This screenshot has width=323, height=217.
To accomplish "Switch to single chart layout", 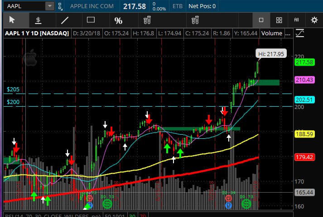I will [261, 20].
